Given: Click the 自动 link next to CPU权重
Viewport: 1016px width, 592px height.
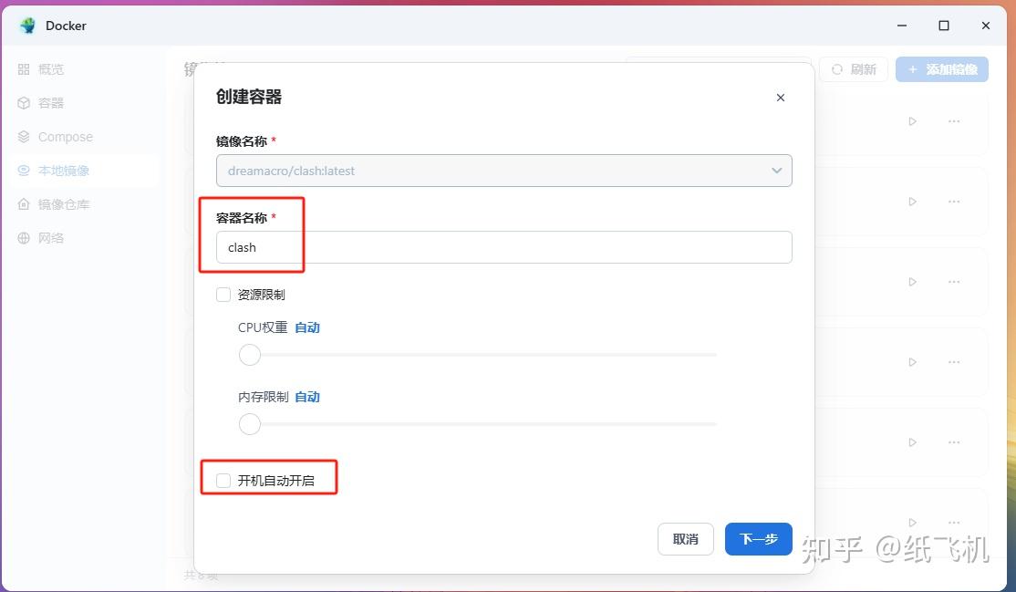Looking at the screenshot, I should click(307, 327).
